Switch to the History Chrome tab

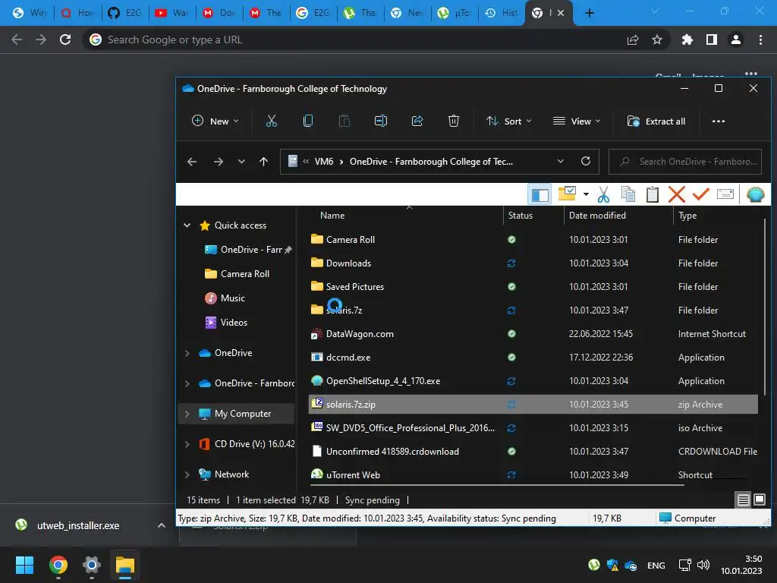(502, 13)
